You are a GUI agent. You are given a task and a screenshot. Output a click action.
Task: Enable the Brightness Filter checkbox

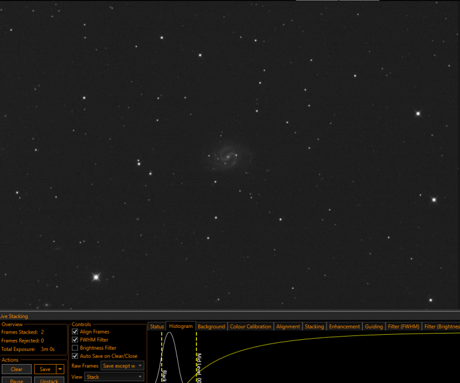(x=75, y=348)
